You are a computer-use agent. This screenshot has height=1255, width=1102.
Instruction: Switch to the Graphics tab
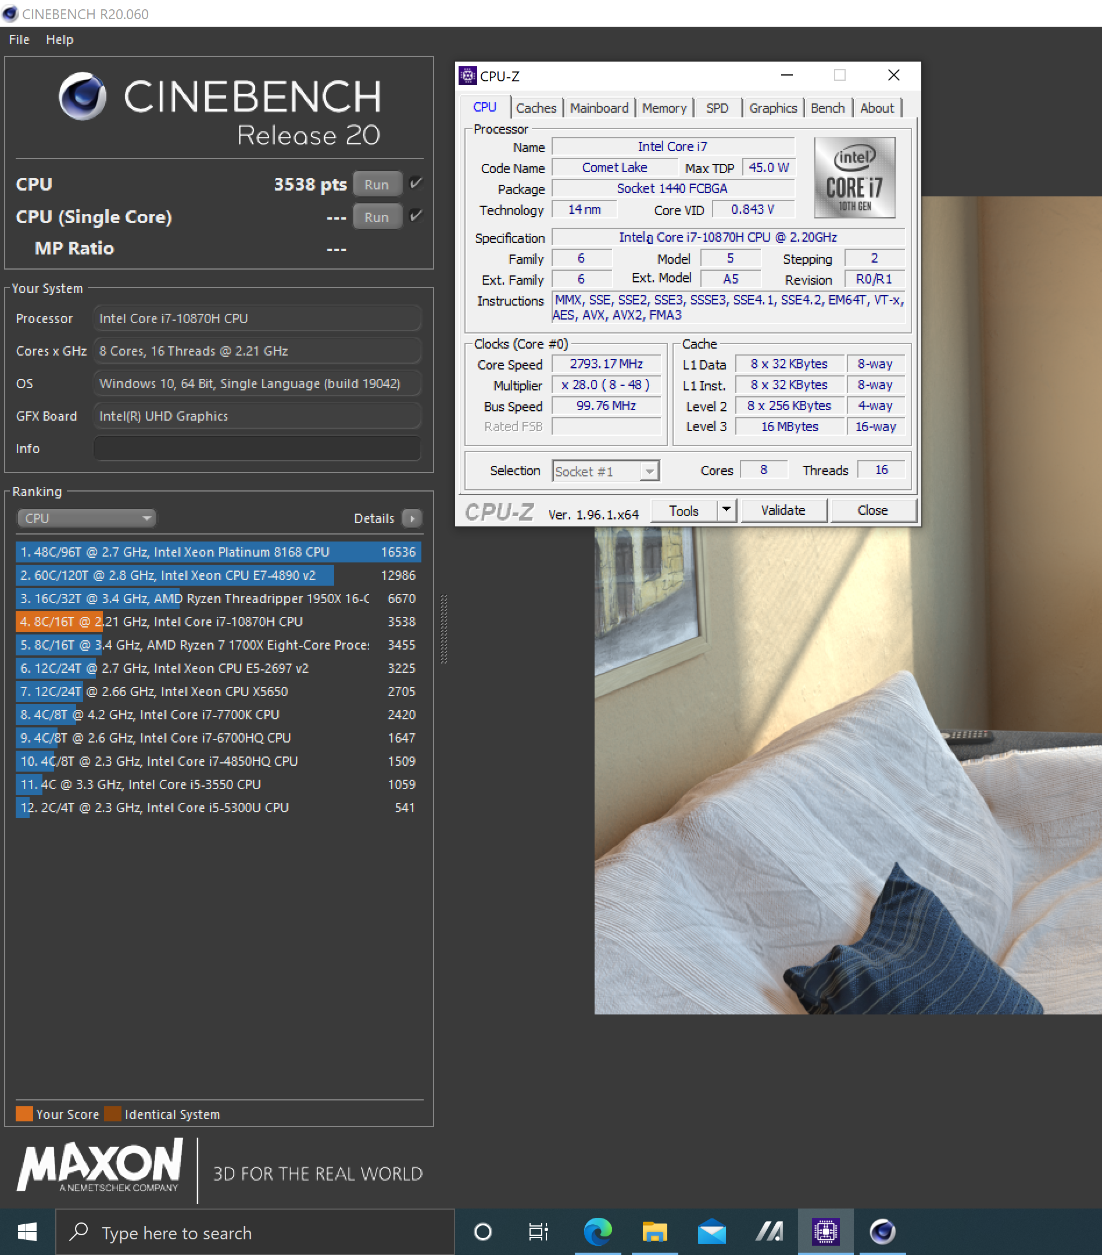click(773, 108)
